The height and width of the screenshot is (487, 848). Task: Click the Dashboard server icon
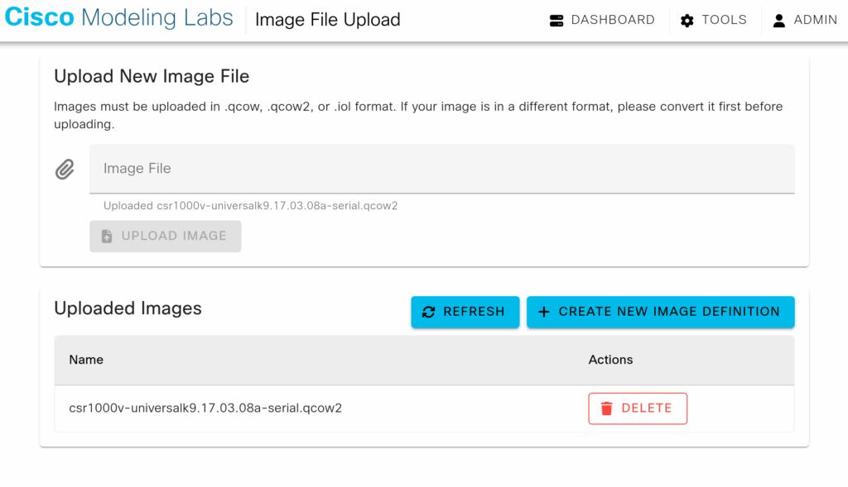(x=556, y=21)
